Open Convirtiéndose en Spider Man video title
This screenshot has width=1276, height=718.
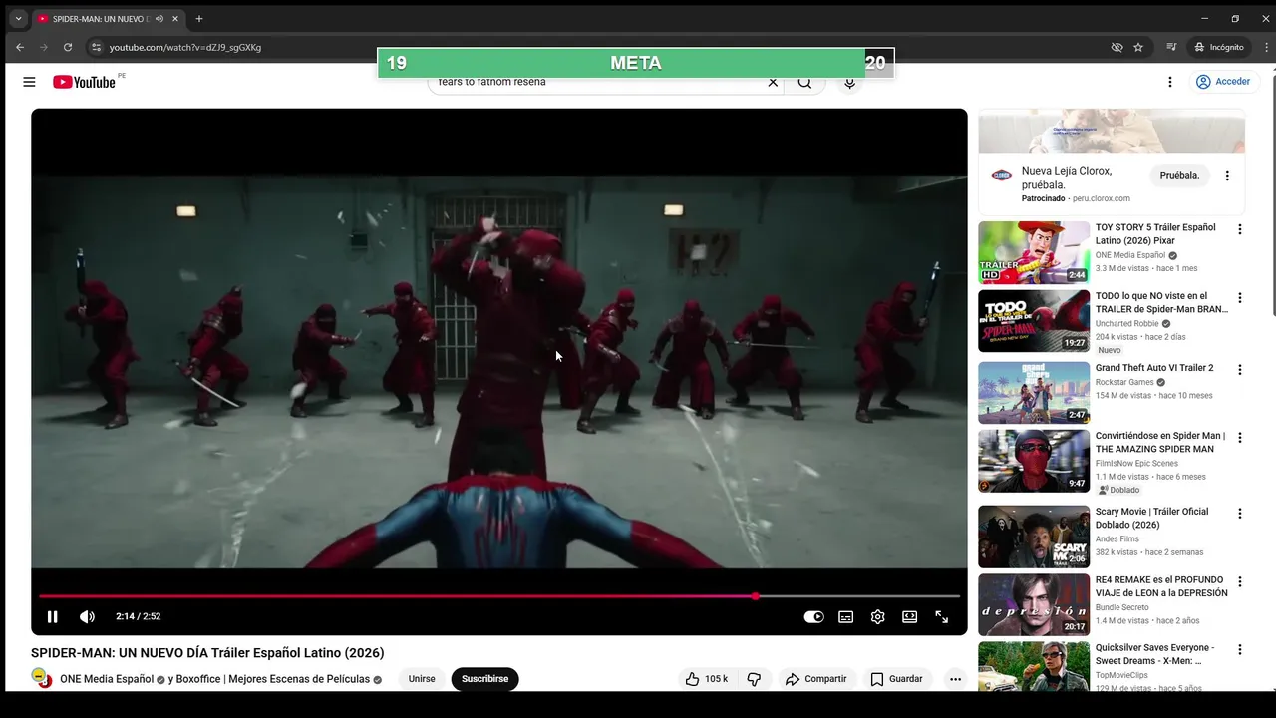click(x=1160, y=443)
